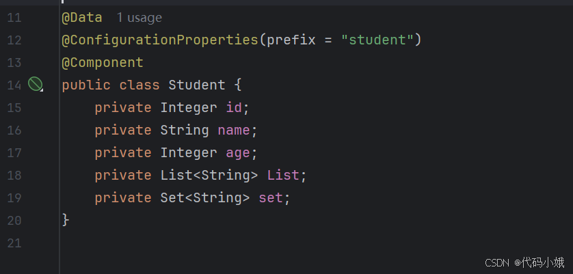Click the age field identifier
573x274 pixels.
[x=238, y=152]
